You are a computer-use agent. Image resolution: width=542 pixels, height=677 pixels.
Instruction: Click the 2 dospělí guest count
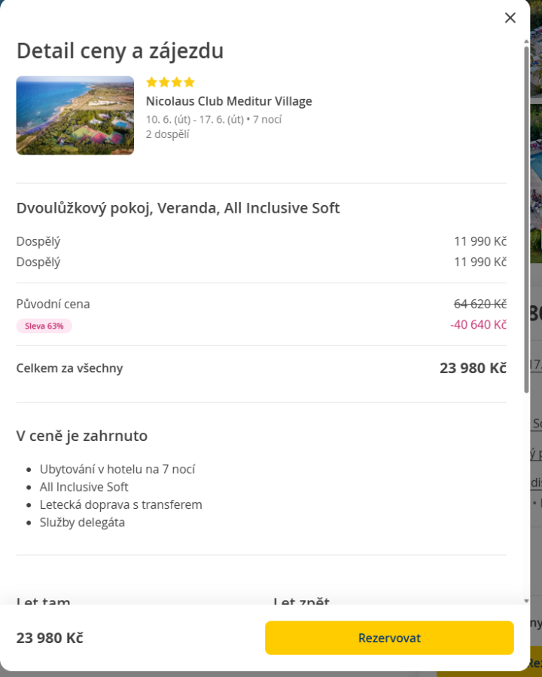pos(167,134)
